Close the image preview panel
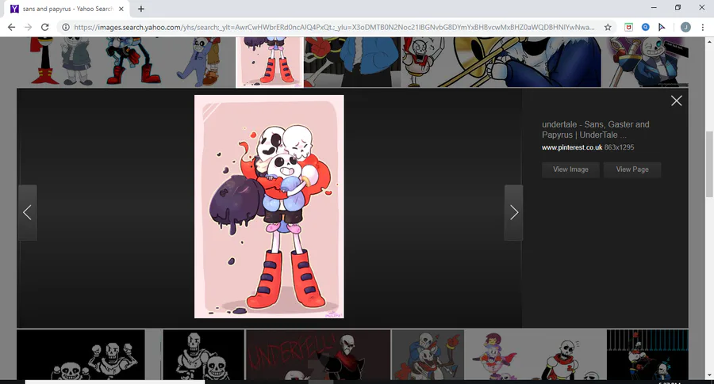 click(677, 101)
